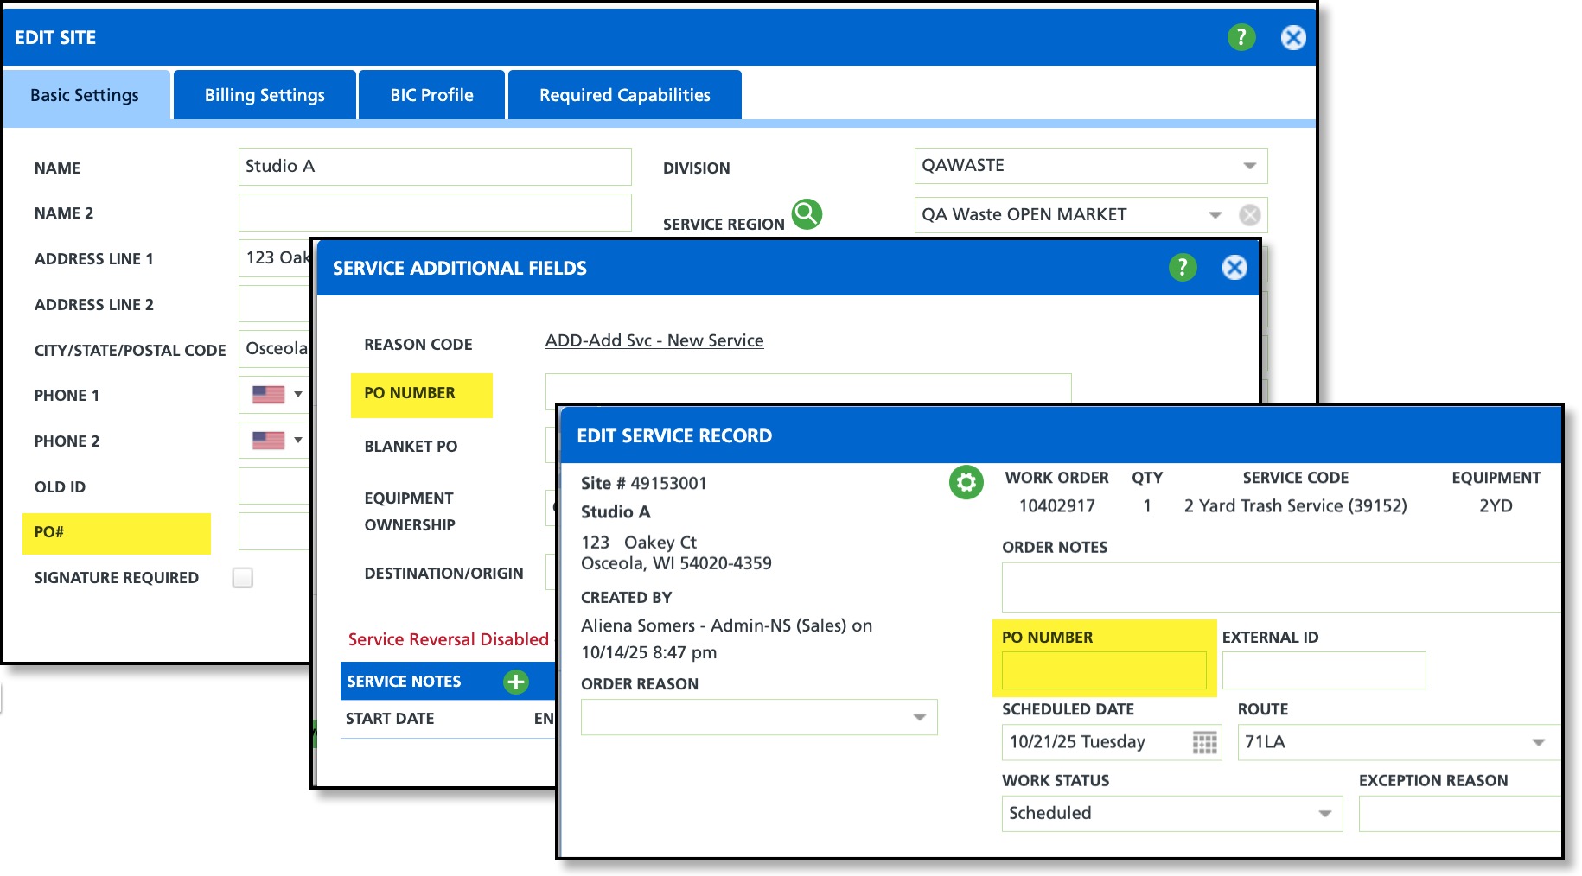Open the Required Capabilities tab
The width and height of the screenshot is (1582, 876).
pyautogui.click(x=625, y=95)
